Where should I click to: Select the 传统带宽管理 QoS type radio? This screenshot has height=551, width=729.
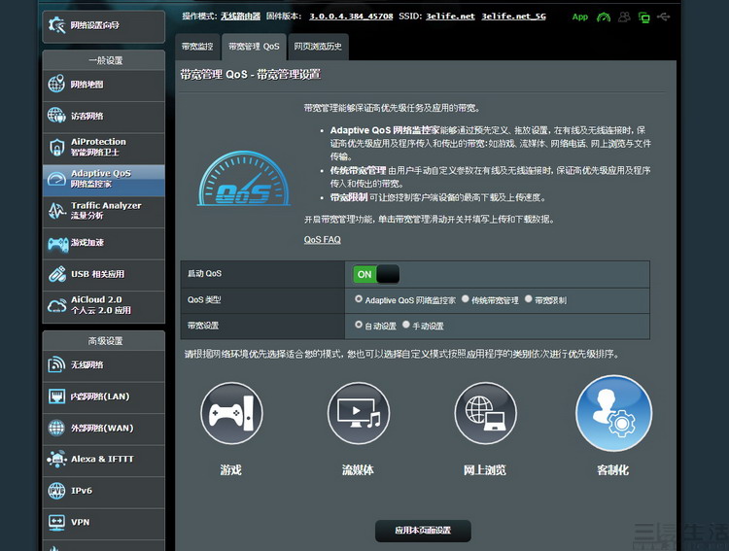pyautogui.click(x=466, y=300)
